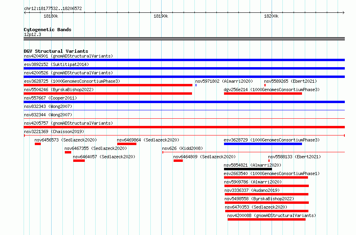Select the nsv6467355 Sedlazeck2020 label
Image resolution: width=356 pixels, height=235 pixels.
coord(96,148)
